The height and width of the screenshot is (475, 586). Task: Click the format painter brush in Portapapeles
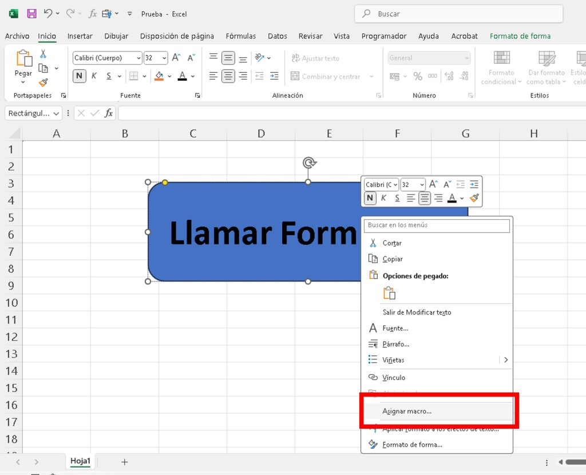point(43,82)
